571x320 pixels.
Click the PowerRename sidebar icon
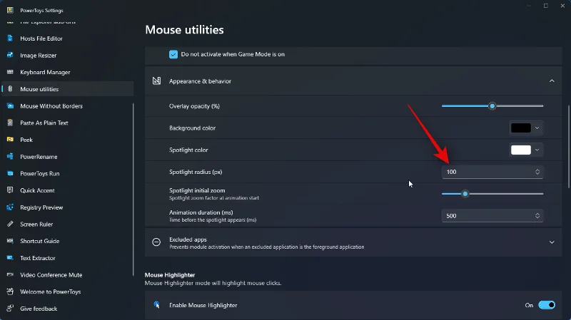pos(10,157)
